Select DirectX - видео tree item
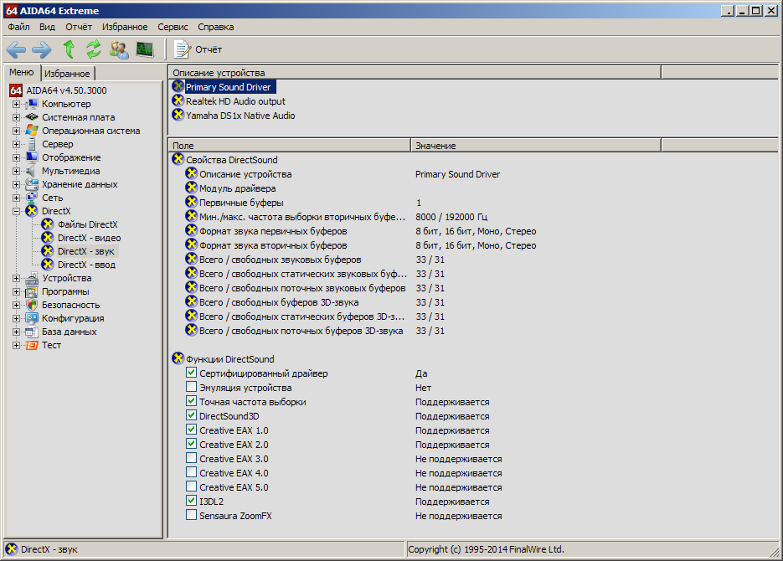783x561 pixels. (x=89, y=238)
